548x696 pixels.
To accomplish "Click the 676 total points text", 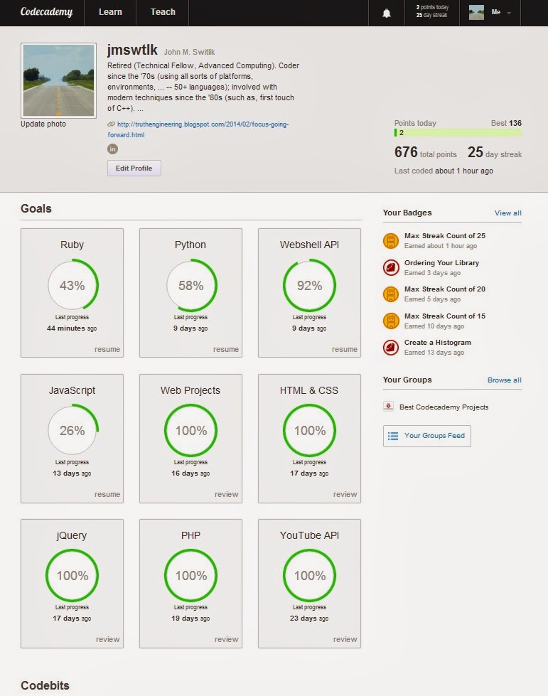I will 426,152.
